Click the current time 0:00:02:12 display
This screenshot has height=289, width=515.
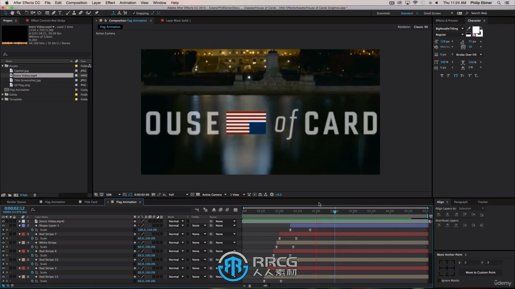tap(14, 209)
